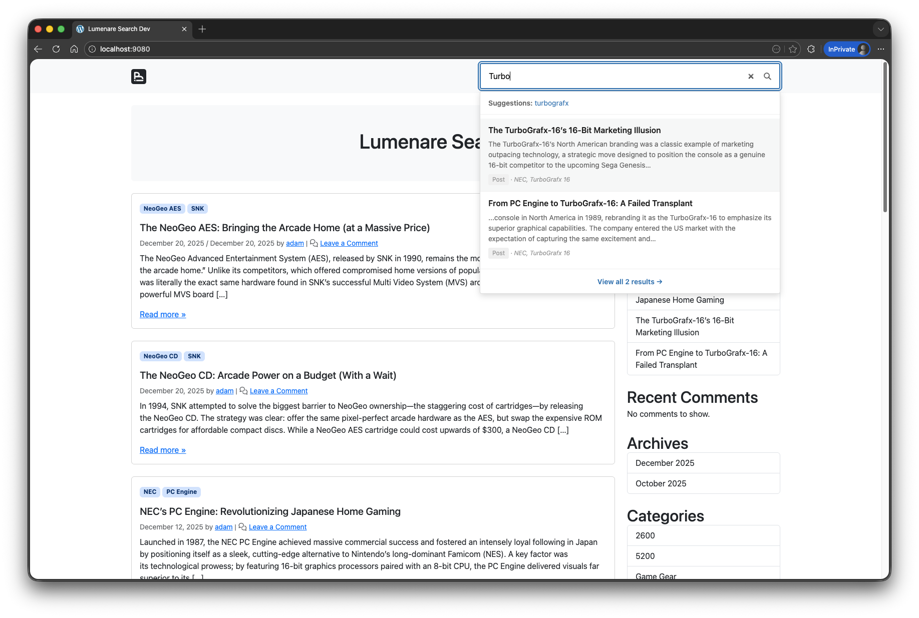Clear the search field text

pyautogui.click(x=751, y=77)
